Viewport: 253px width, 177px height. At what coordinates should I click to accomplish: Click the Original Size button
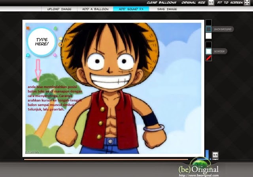click(193, 2)
